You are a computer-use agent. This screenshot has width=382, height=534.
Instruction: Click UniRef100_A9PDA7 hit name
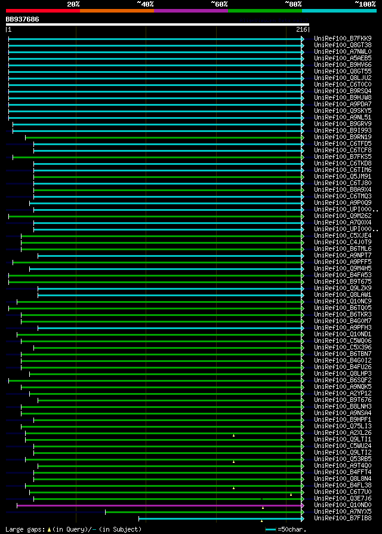(x=343, y=104)
